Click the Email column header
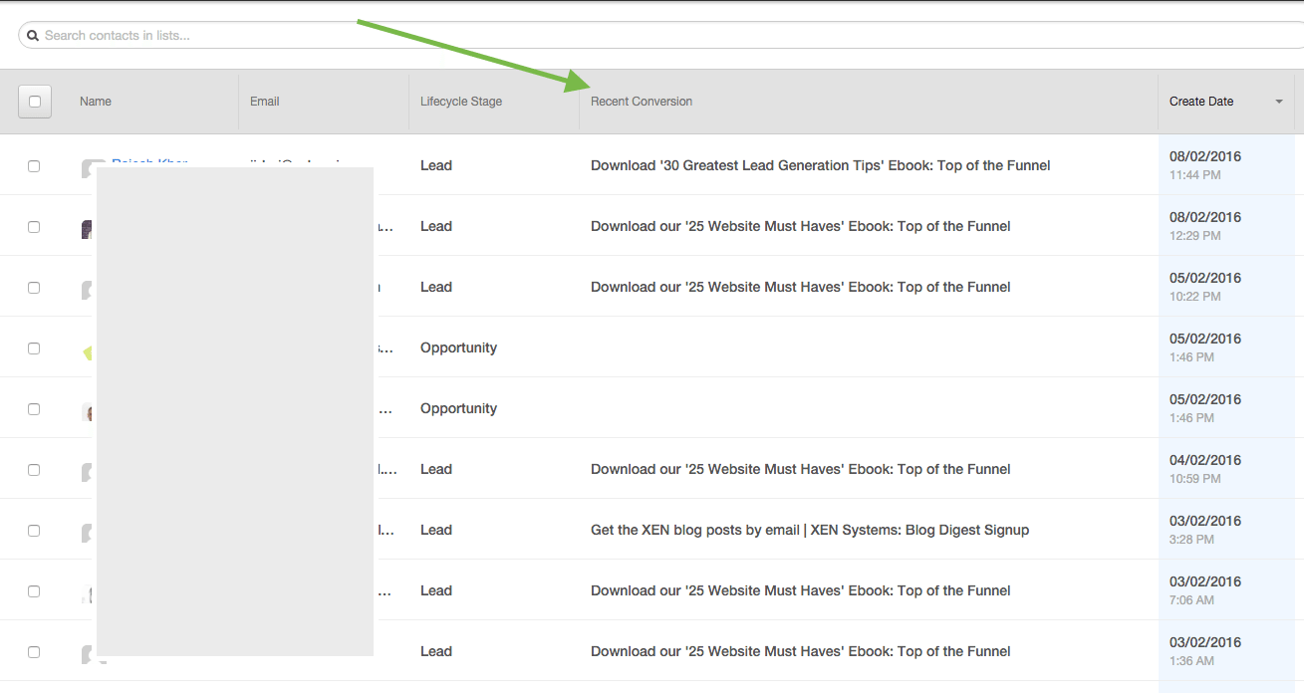Image resolution: width=1304 pixels, height=693 pixels. 265,102
